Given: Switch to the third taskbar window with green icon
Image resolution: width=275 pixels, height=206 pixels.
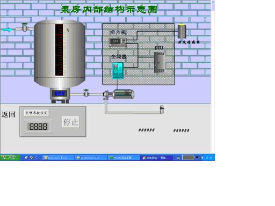Looking at the screenshot, I should click(x=124, y=158).
